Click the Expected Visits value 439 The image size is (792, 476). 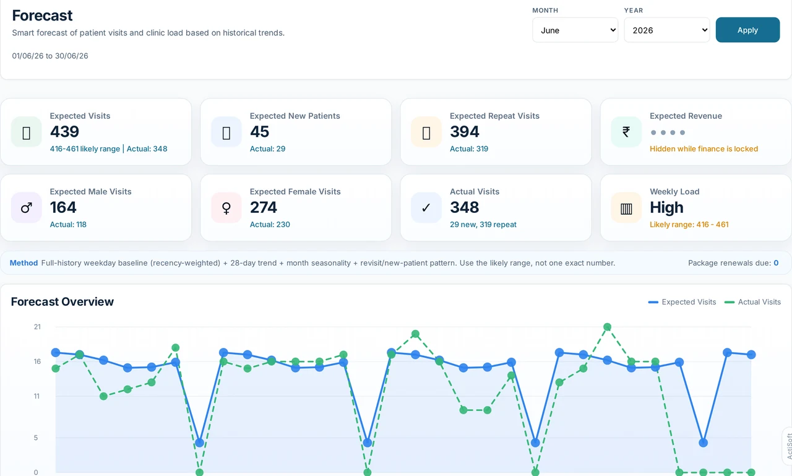click(64, 132)
